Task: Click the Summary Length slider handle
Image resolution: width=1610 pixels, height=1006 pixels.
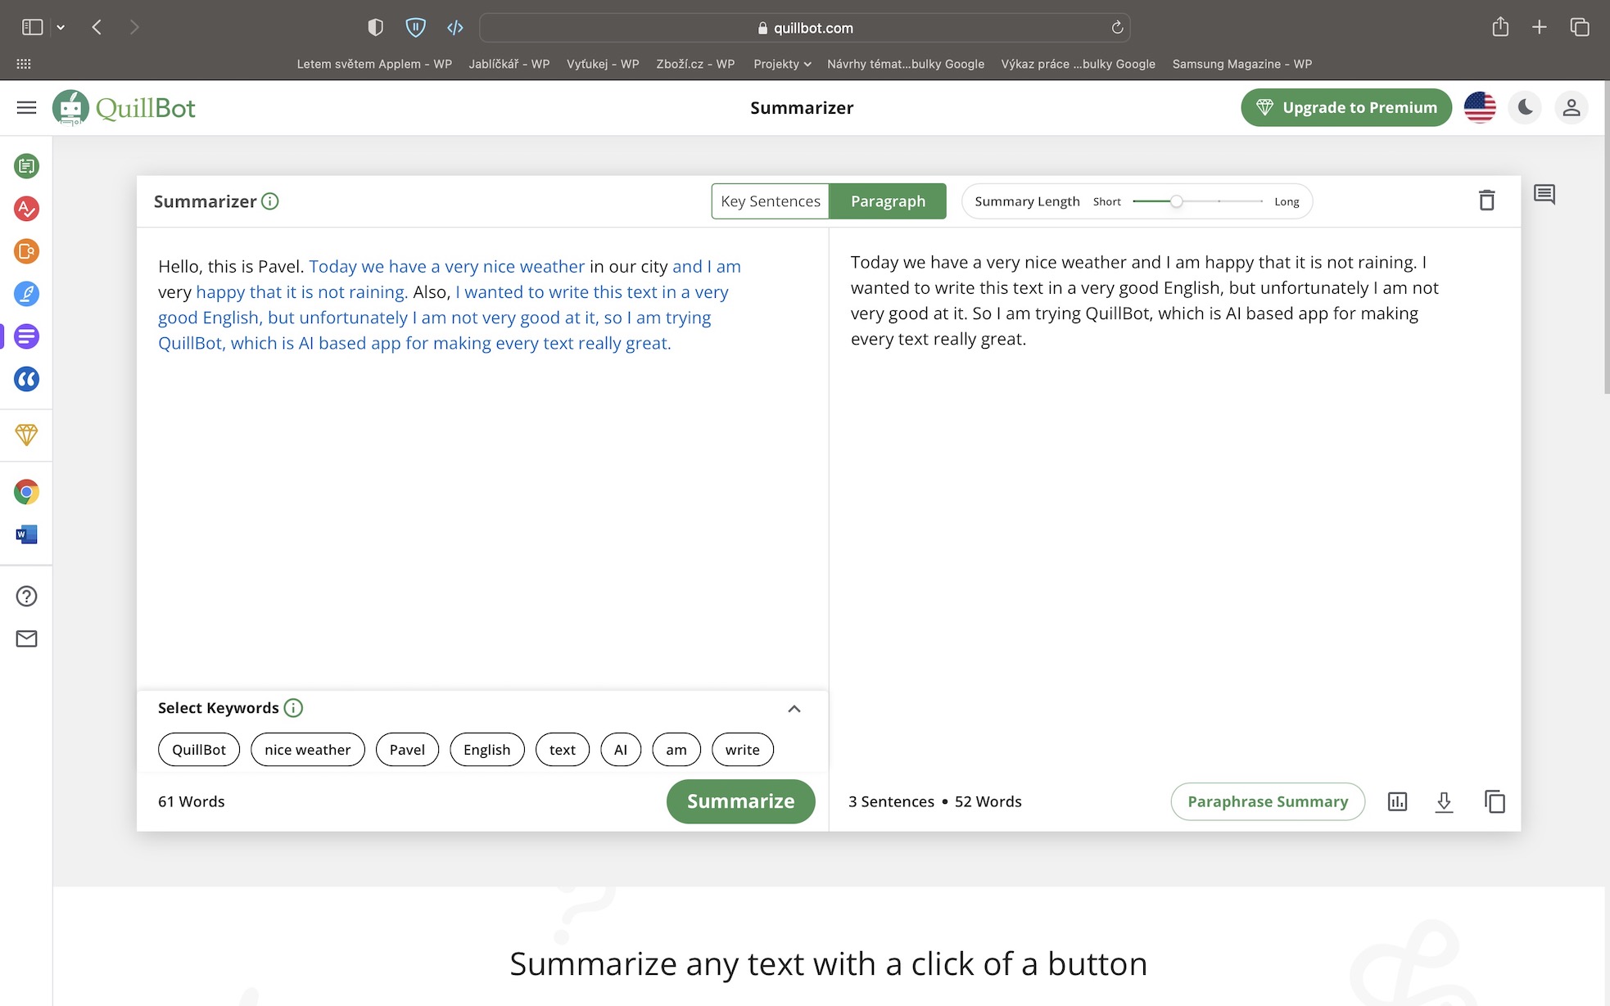Action: (x=1176, y=201)
